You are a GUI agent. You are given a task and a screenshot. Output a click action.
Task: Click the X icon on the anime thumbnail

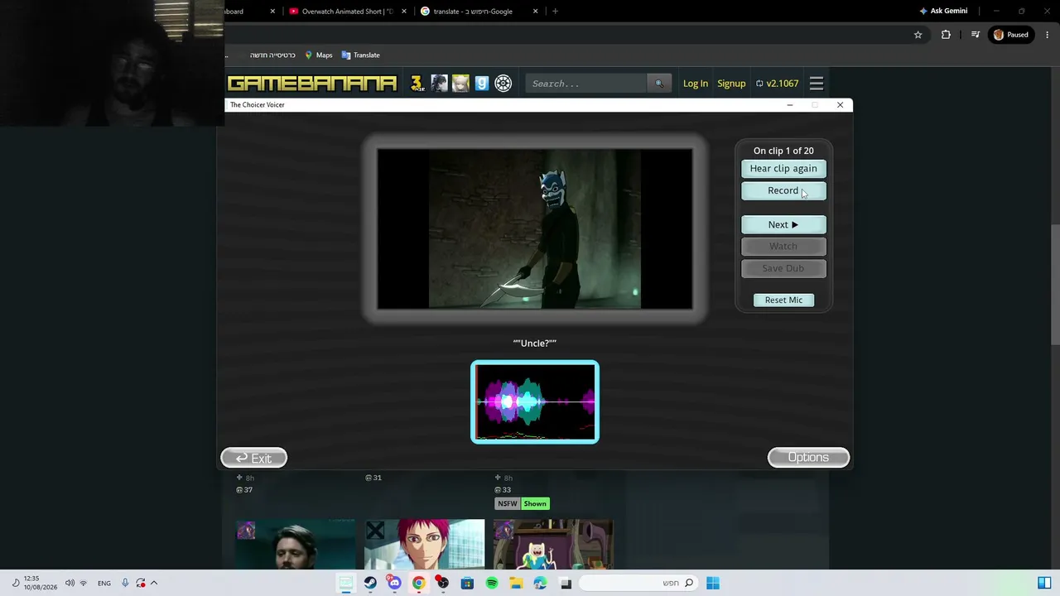[375, 531]
